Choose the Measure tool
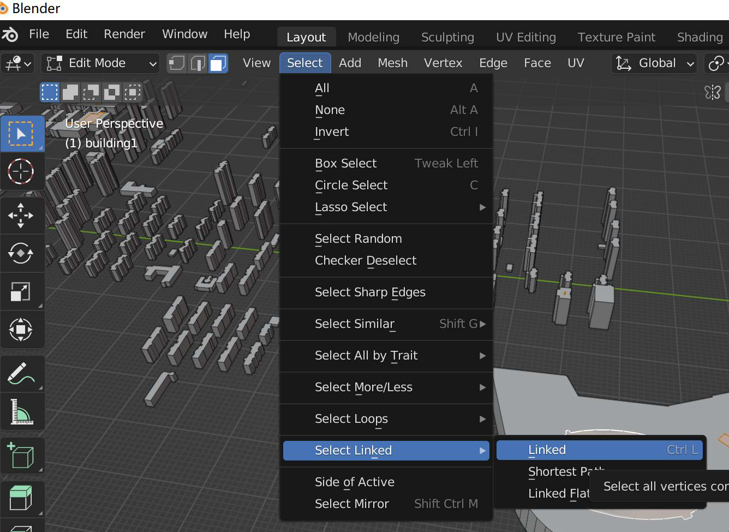Viewport: 729px width, 532px height. pyautogui.click(x=21, y=412)
